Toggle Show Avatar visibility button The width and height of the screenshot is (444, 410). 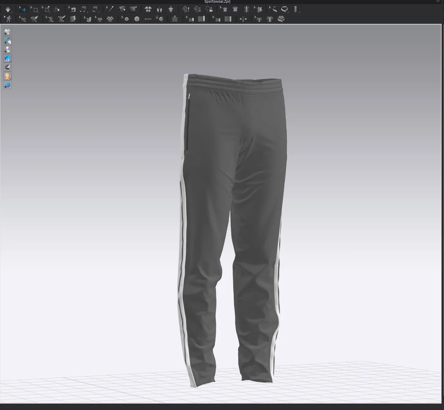coord(7,49)
